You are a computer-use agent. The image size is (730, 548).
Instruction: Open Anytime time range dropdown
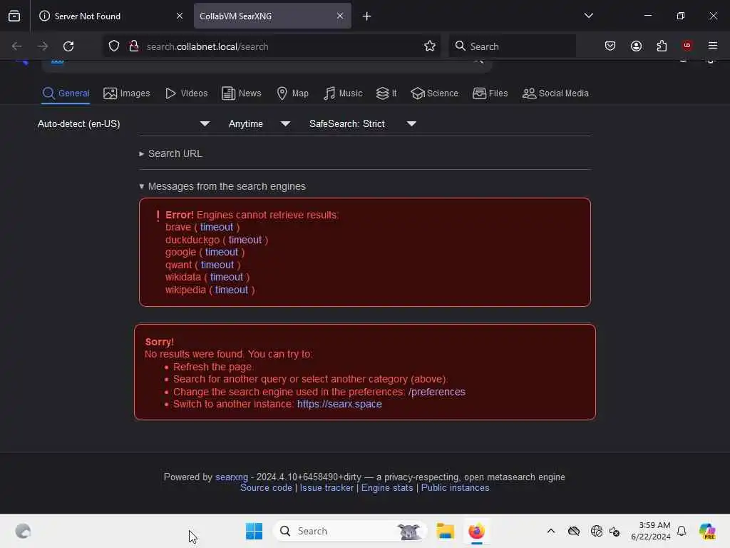[259, 124]
